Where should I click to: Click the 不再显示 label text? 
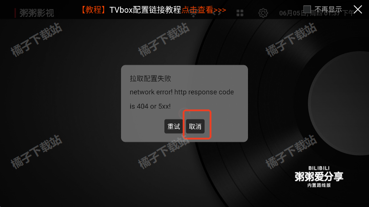coord(328,10)
